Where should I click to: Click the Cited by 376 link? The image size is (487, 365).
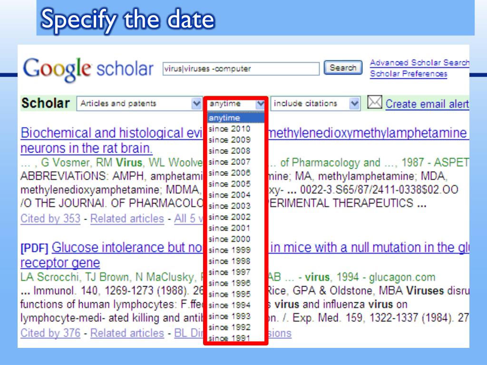(50, 333)
